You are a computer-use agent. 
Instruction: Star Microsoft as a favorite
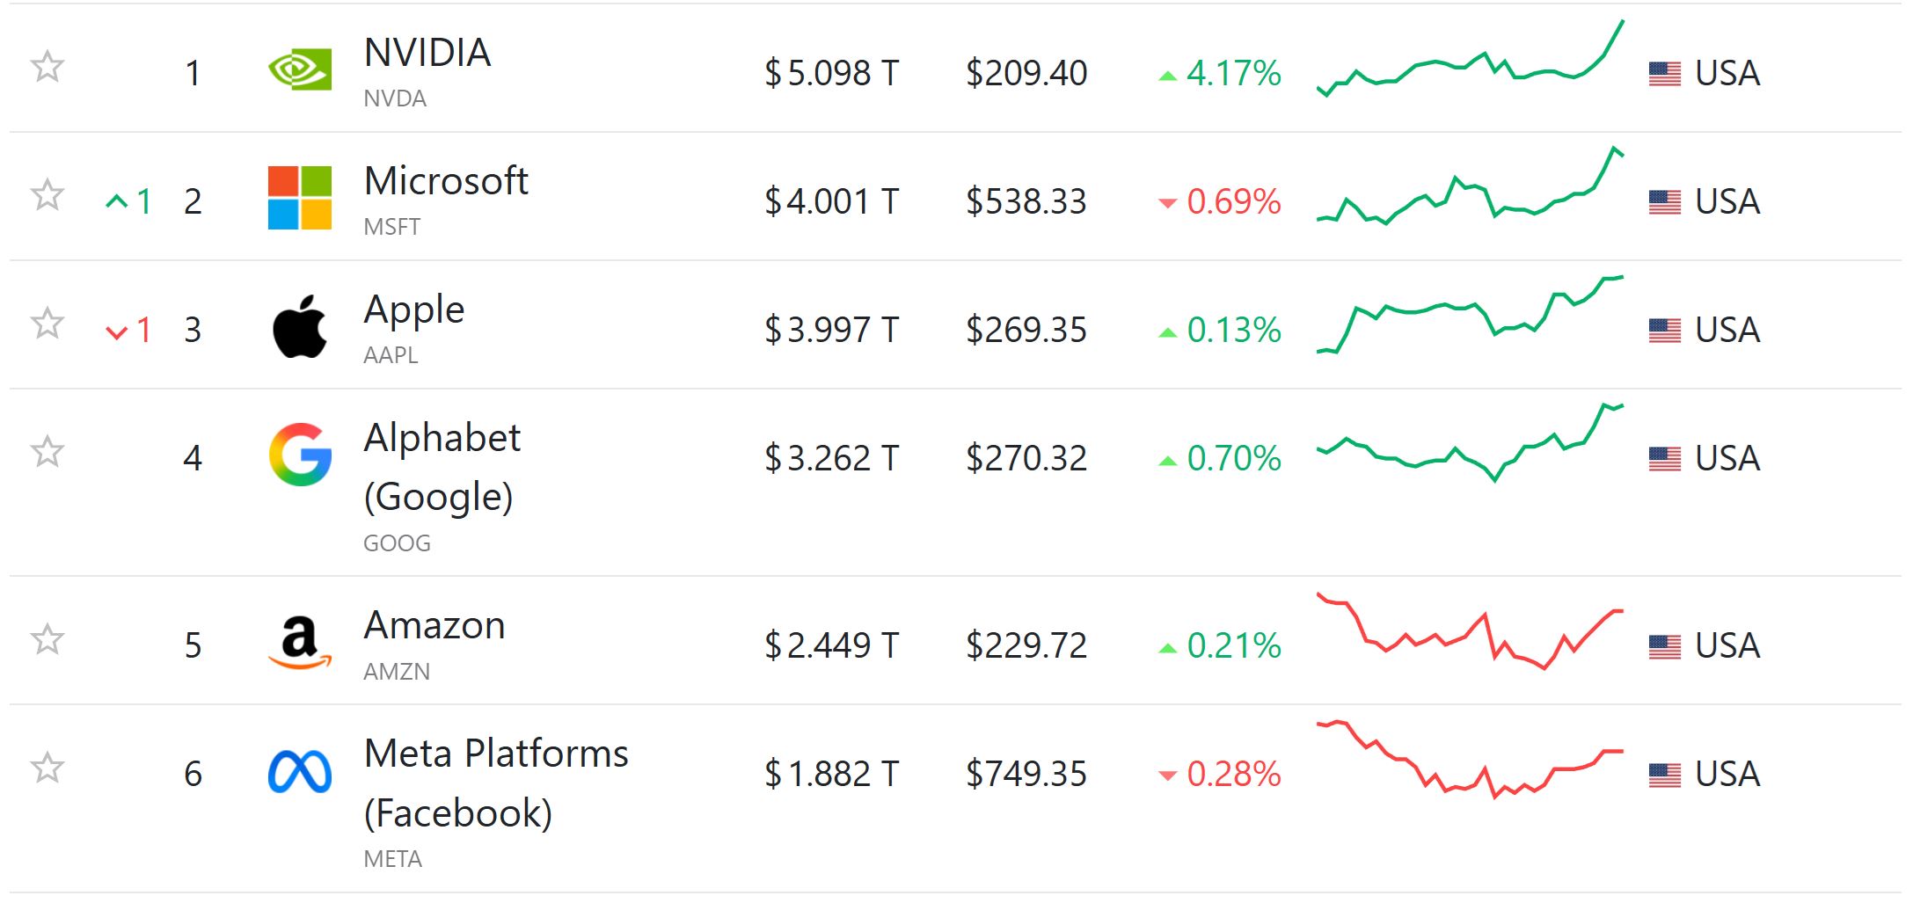pyautogui.click(x=47, y=195)
